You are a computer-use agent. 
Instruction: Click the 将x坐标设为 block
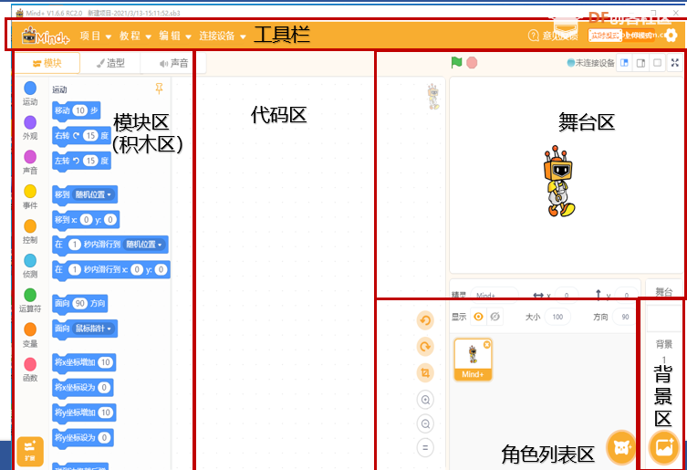click(83, 388)
